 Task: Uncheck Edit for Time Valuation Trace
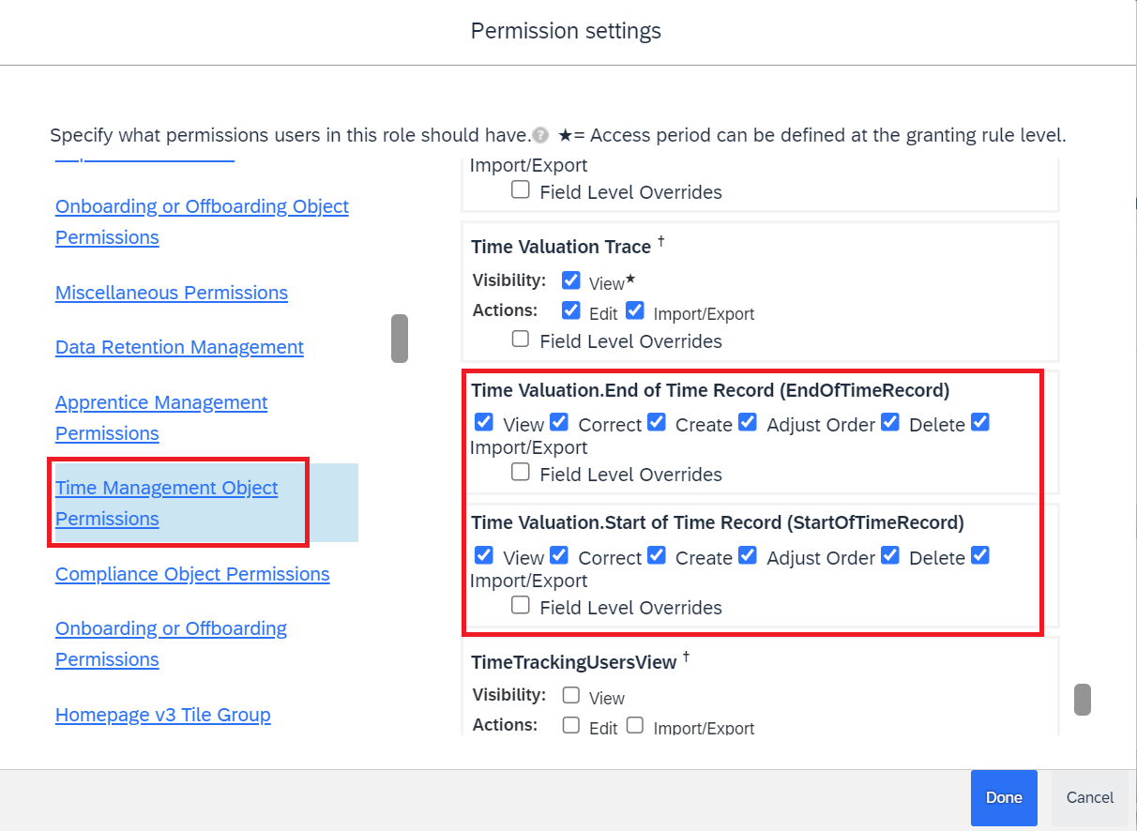[570, 310]
